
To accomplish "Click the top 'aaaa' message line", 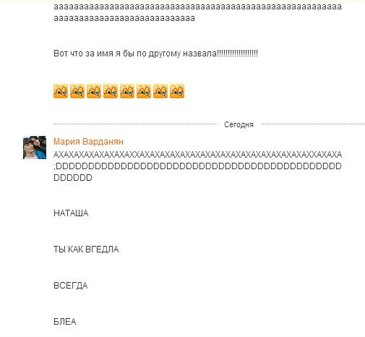I will tap(197, 7).
